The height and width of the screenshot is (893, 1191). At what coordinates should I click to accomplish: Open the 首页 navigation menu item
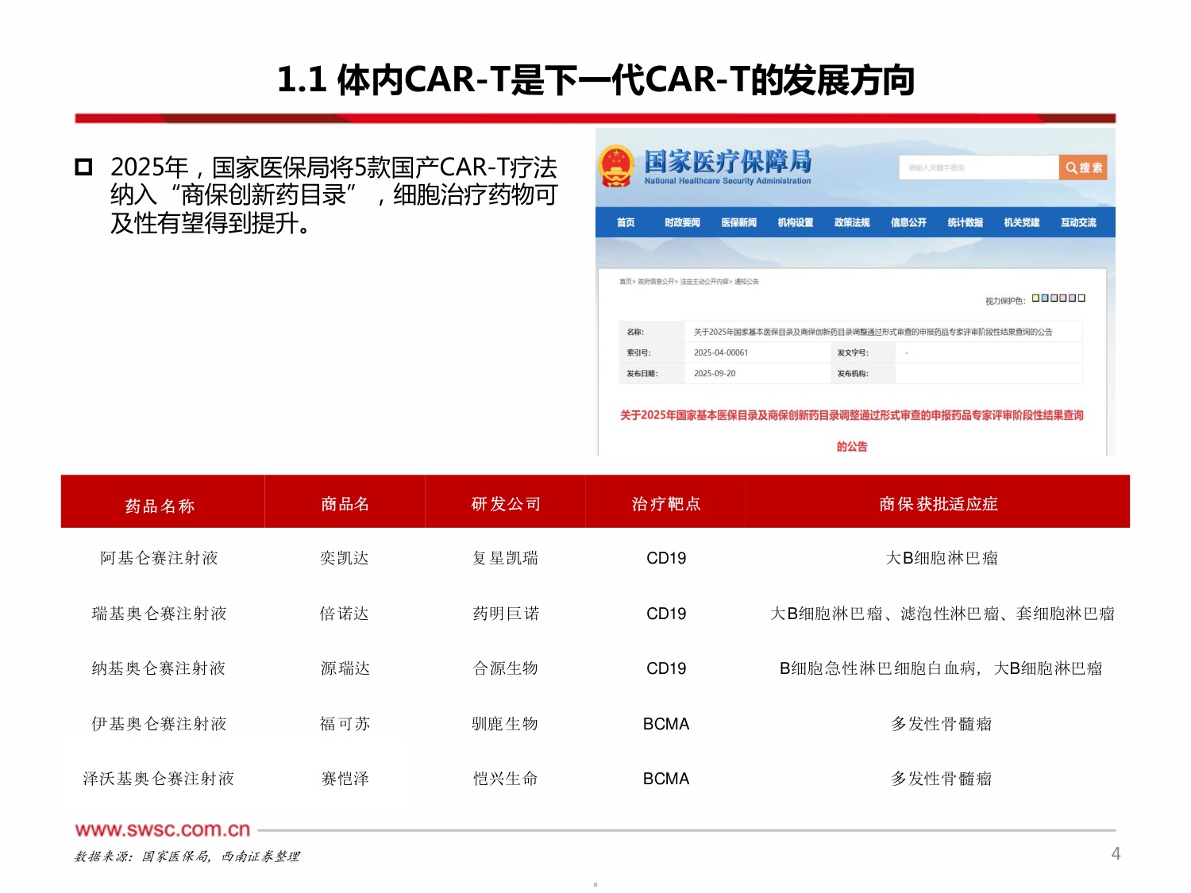[x=626, y=222]
